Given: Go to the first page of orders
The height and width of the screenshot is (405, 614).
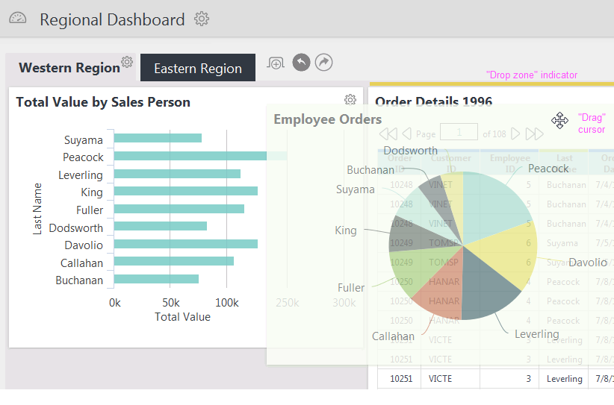Looking at the screenshot, I should 388,134.
